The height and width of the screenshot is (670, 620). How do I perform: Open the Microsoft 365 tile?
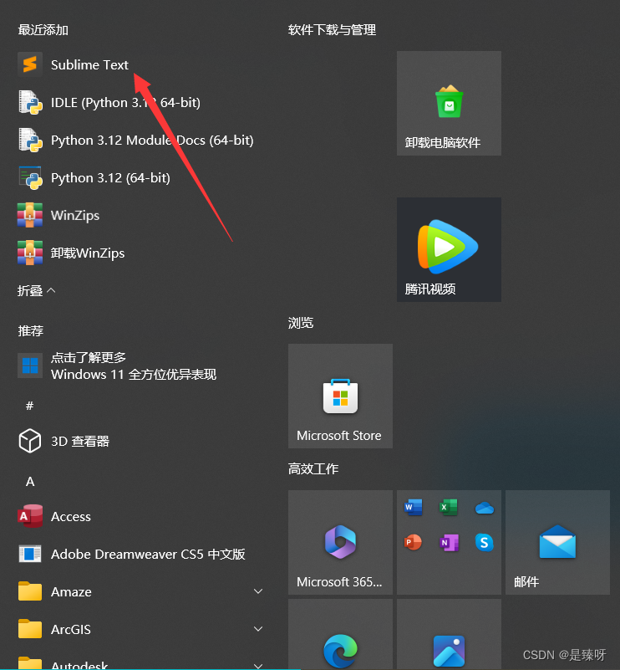pos(340,542)
